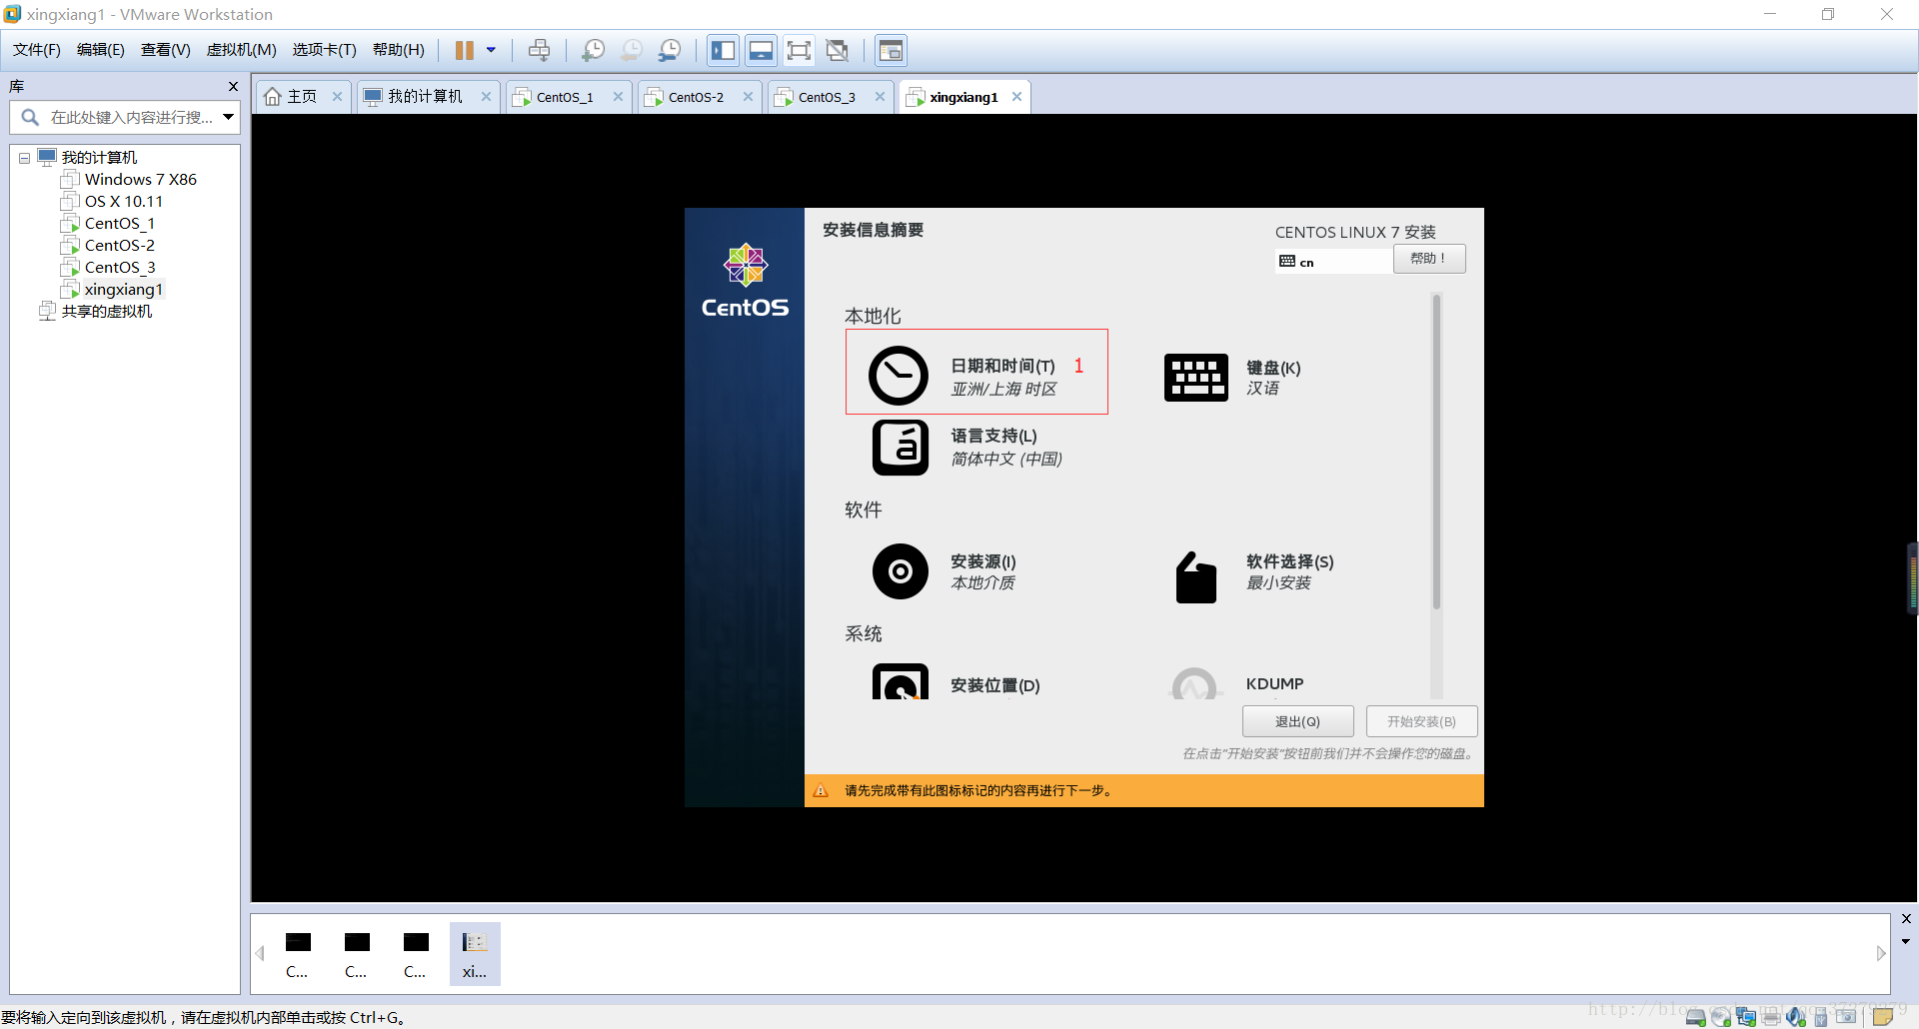This screenshot has height=1029, width=1919.
Task: Click the library search input field
Action: 130,117
